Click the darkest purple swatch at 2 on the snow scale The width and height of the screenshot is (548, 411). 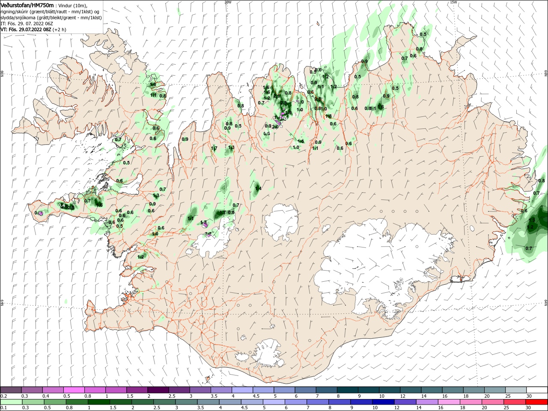[x=158, y=390]
